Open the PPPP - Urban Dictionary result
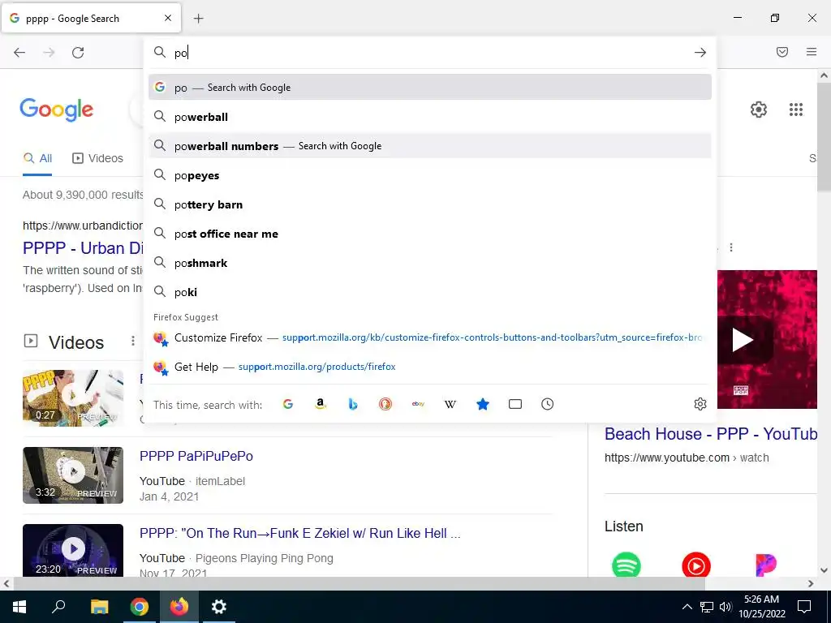This screenshot has width=831, height=623. pyautogui.click(x=83, y=248)
